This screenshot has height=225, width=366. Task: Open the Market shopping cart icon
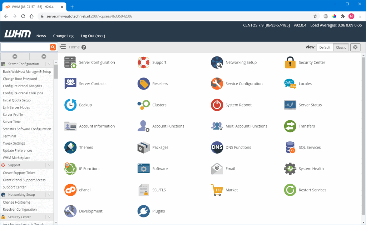point(217,190)
